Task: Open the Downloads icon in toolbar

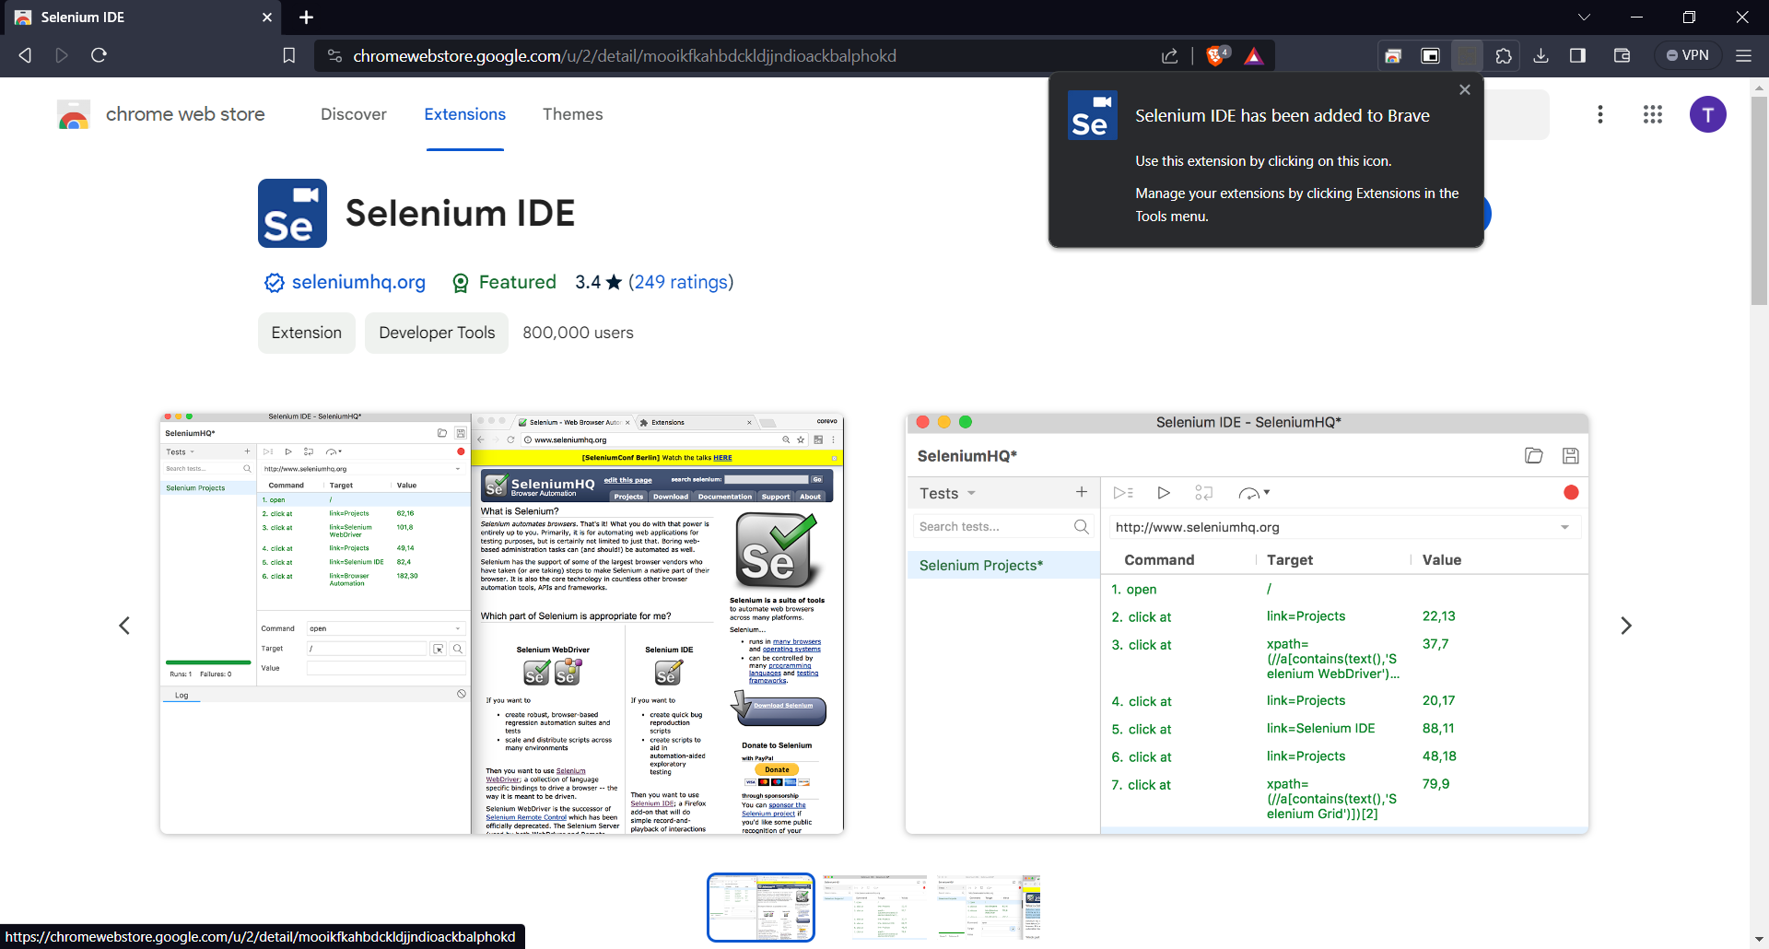Action: point(1541,56)
